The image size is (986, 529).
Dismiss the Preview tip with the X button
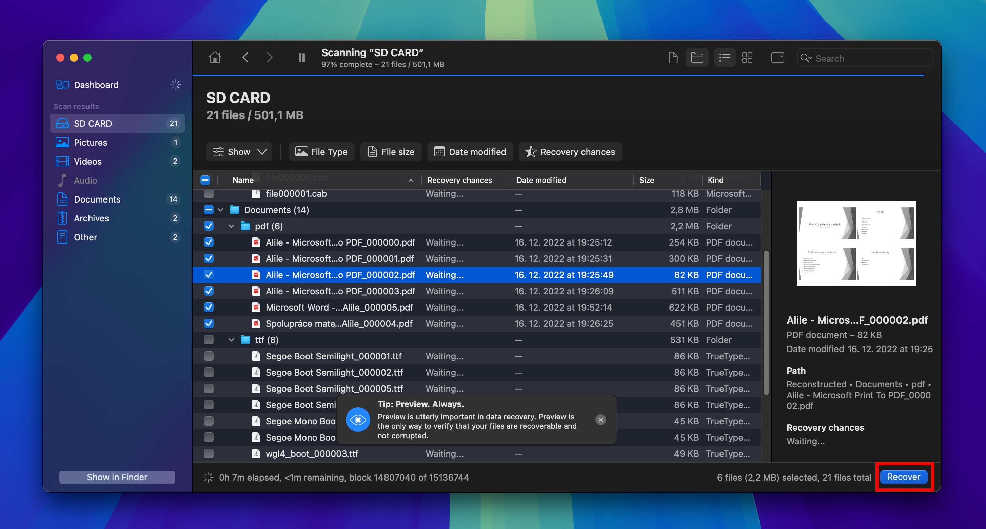[x=600, y=420]
